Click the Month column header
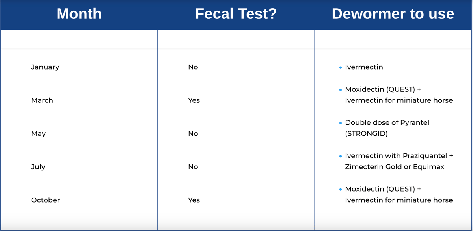Viewport: 473px width, 231px height. [79, 14]
